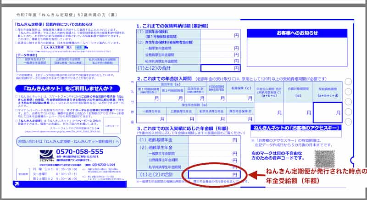Click the phone number 03-6700-1144
This screenshot has width=367, height=200.
(104, 165)
